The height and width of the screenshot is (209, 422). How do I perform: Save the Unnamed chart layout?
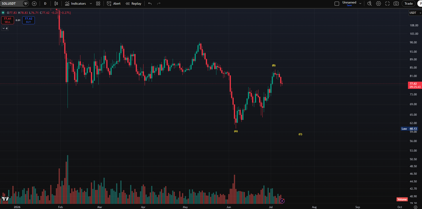click(349, 5)
